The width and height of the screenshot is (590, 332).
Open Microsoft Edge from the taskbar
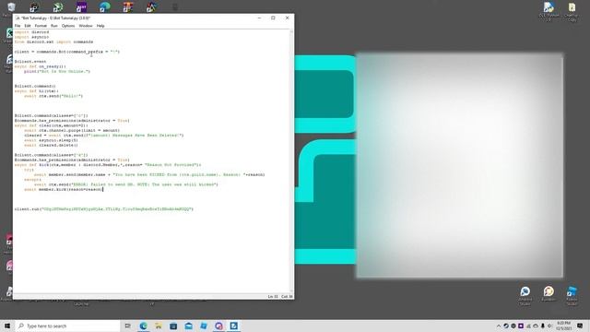(144, 326)
